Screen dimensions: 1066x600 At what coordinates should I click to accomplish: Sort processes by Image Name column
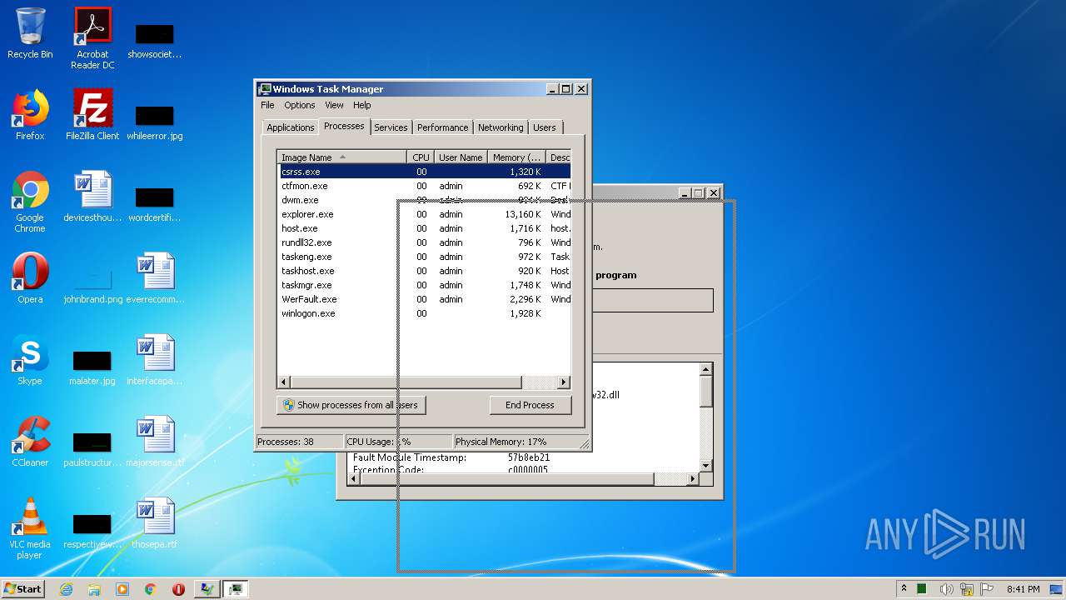pyautogui.click(x=342, y=157)
